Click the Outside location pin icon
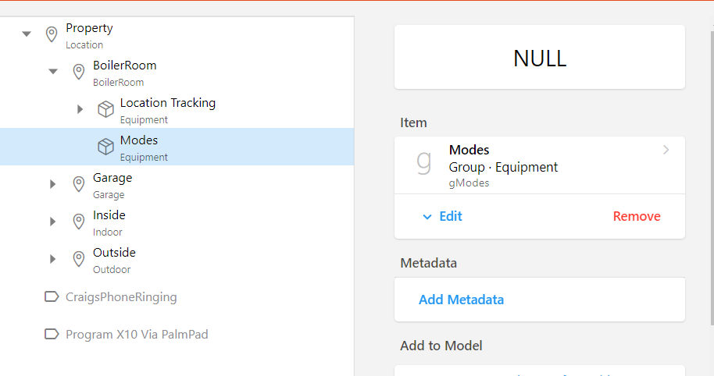The width and height of the screenshot is (714, 376). 79,259
